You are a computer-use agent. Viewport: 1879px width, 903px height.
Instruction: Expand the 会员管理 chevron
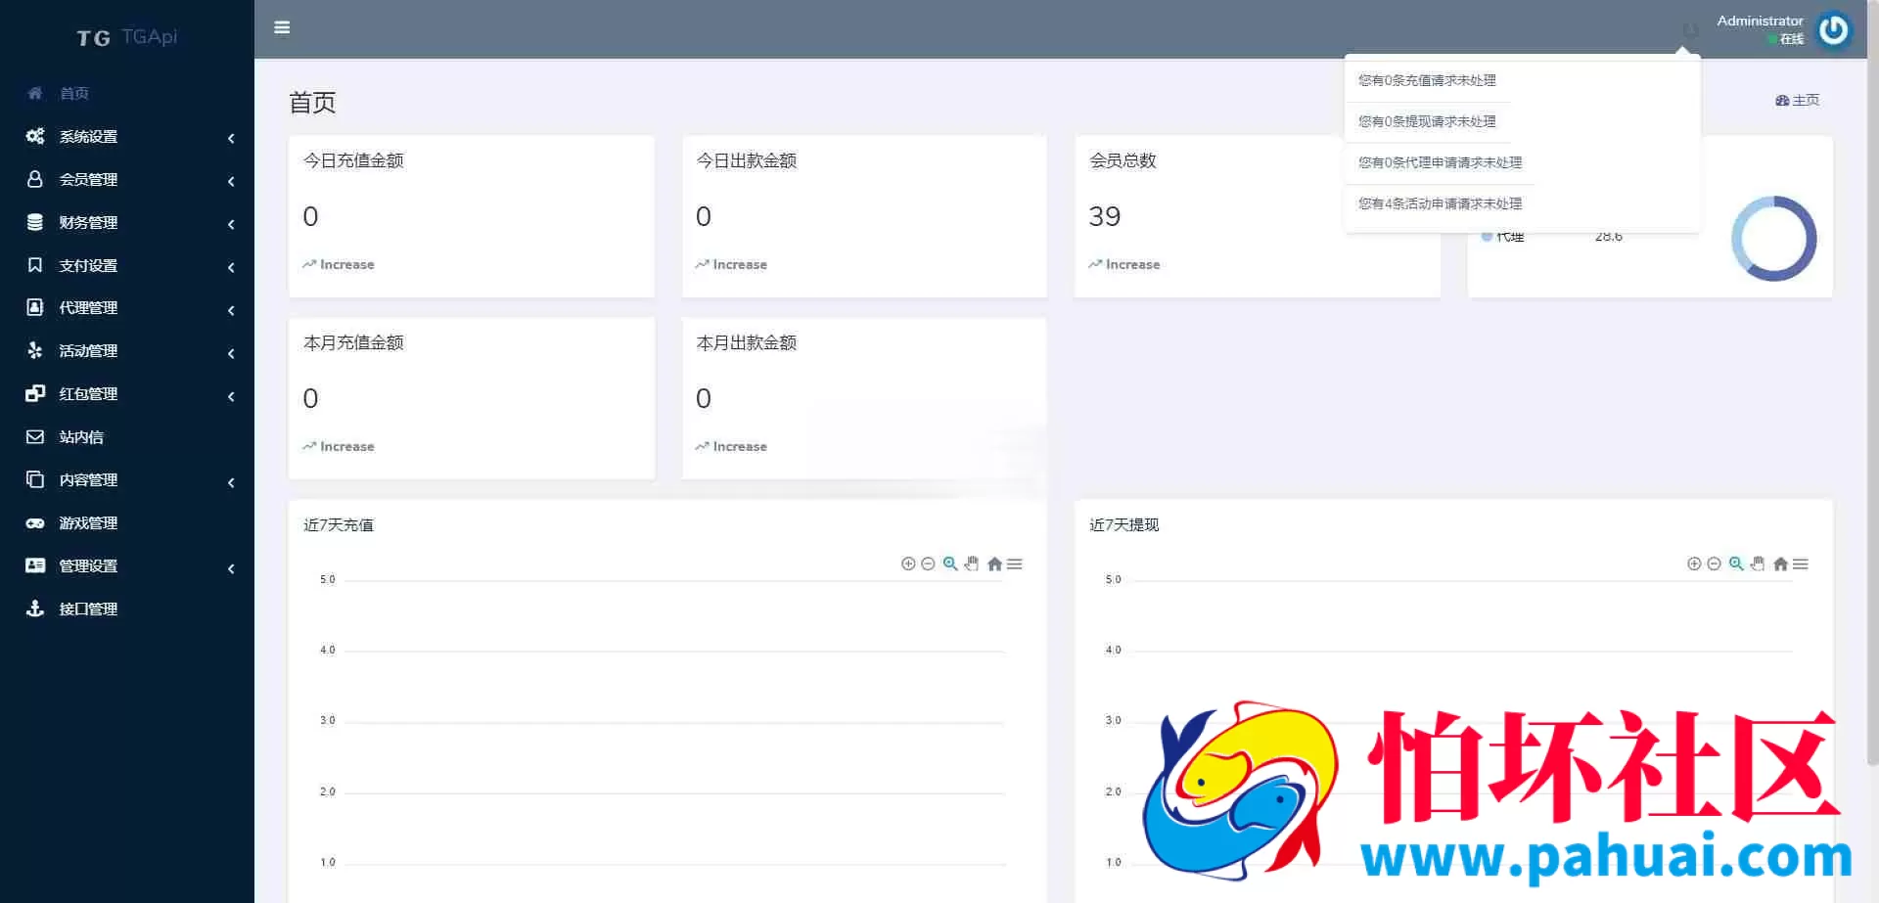click(x=231, y=181)
